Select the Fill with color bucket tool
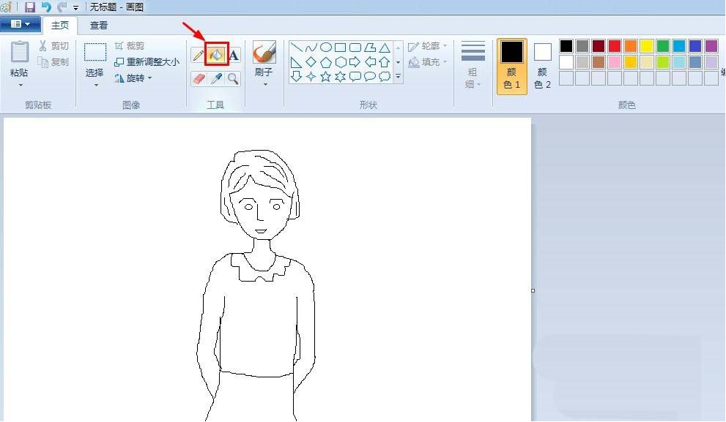726x422 pixels. pos(215,55)
